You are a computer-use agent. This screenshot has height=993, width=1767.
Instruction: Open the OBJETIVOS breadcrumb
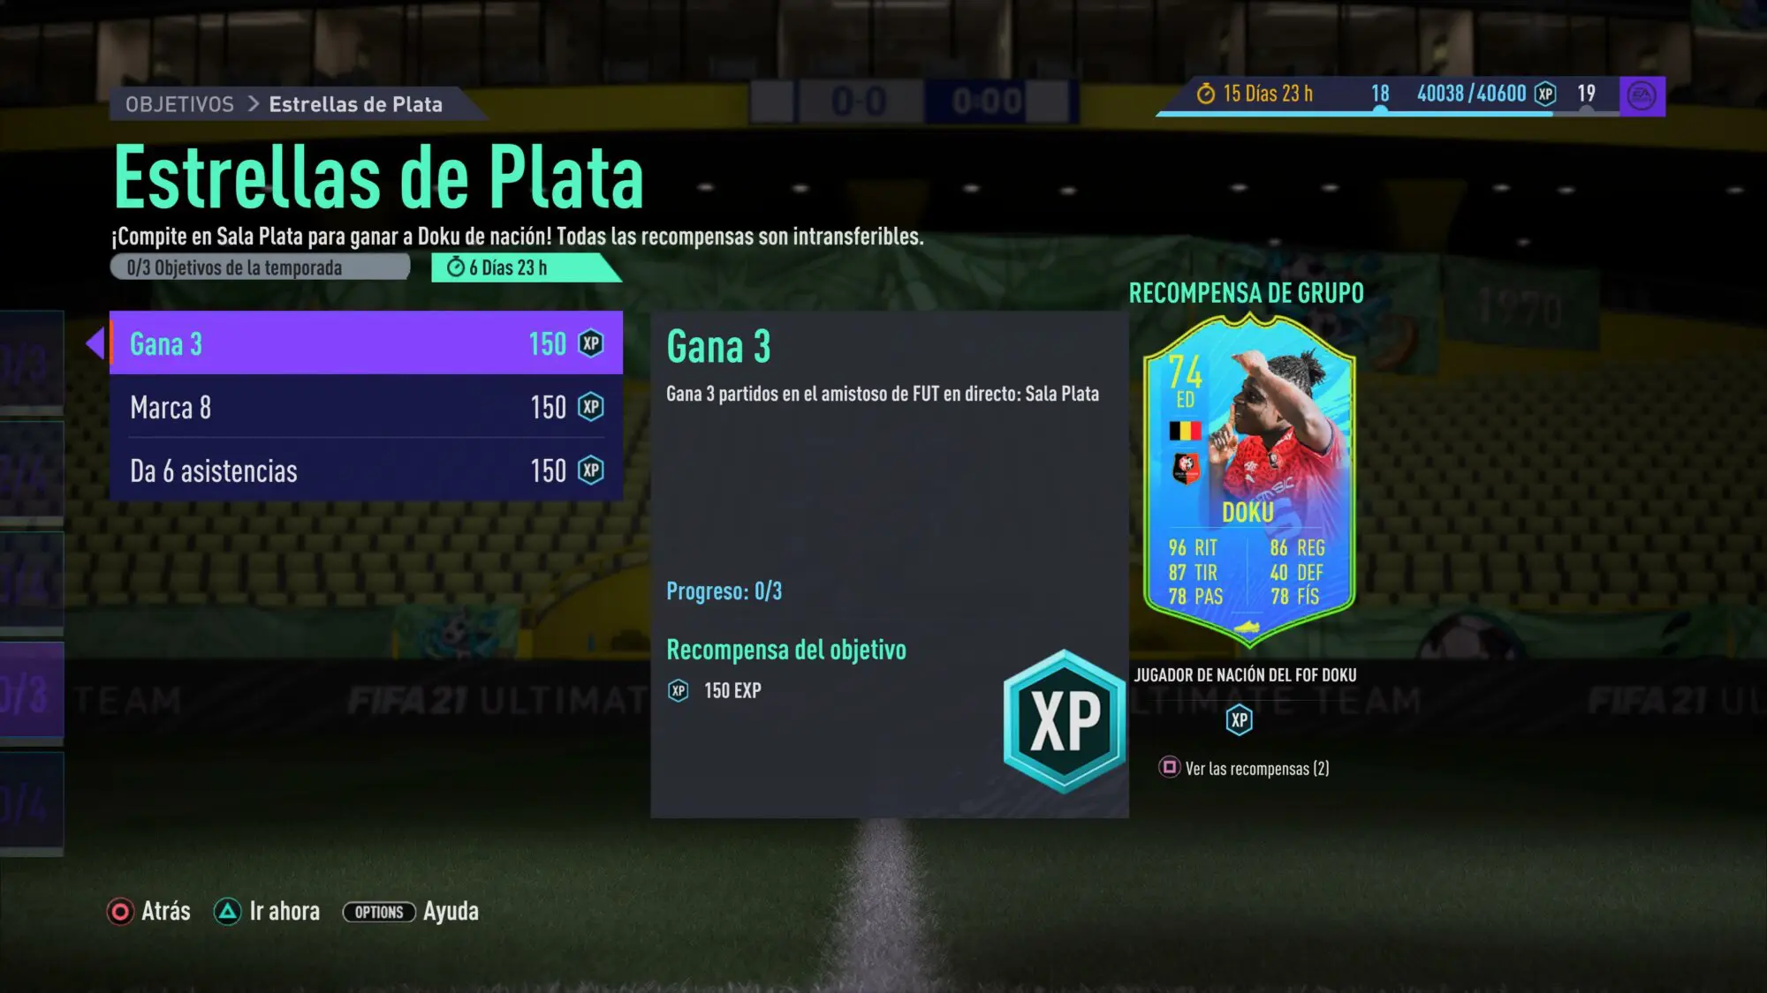[x=179, y=104]
